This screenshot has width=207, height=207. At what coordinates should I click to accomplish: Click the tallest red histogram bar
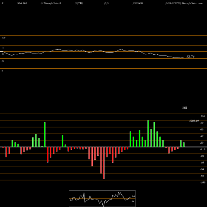click(x=104, y=163)
